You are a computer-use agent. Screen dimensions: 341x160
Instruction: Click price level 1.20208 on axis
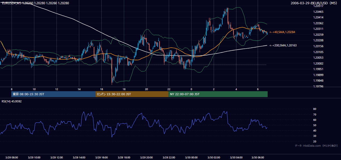(319, 40)
